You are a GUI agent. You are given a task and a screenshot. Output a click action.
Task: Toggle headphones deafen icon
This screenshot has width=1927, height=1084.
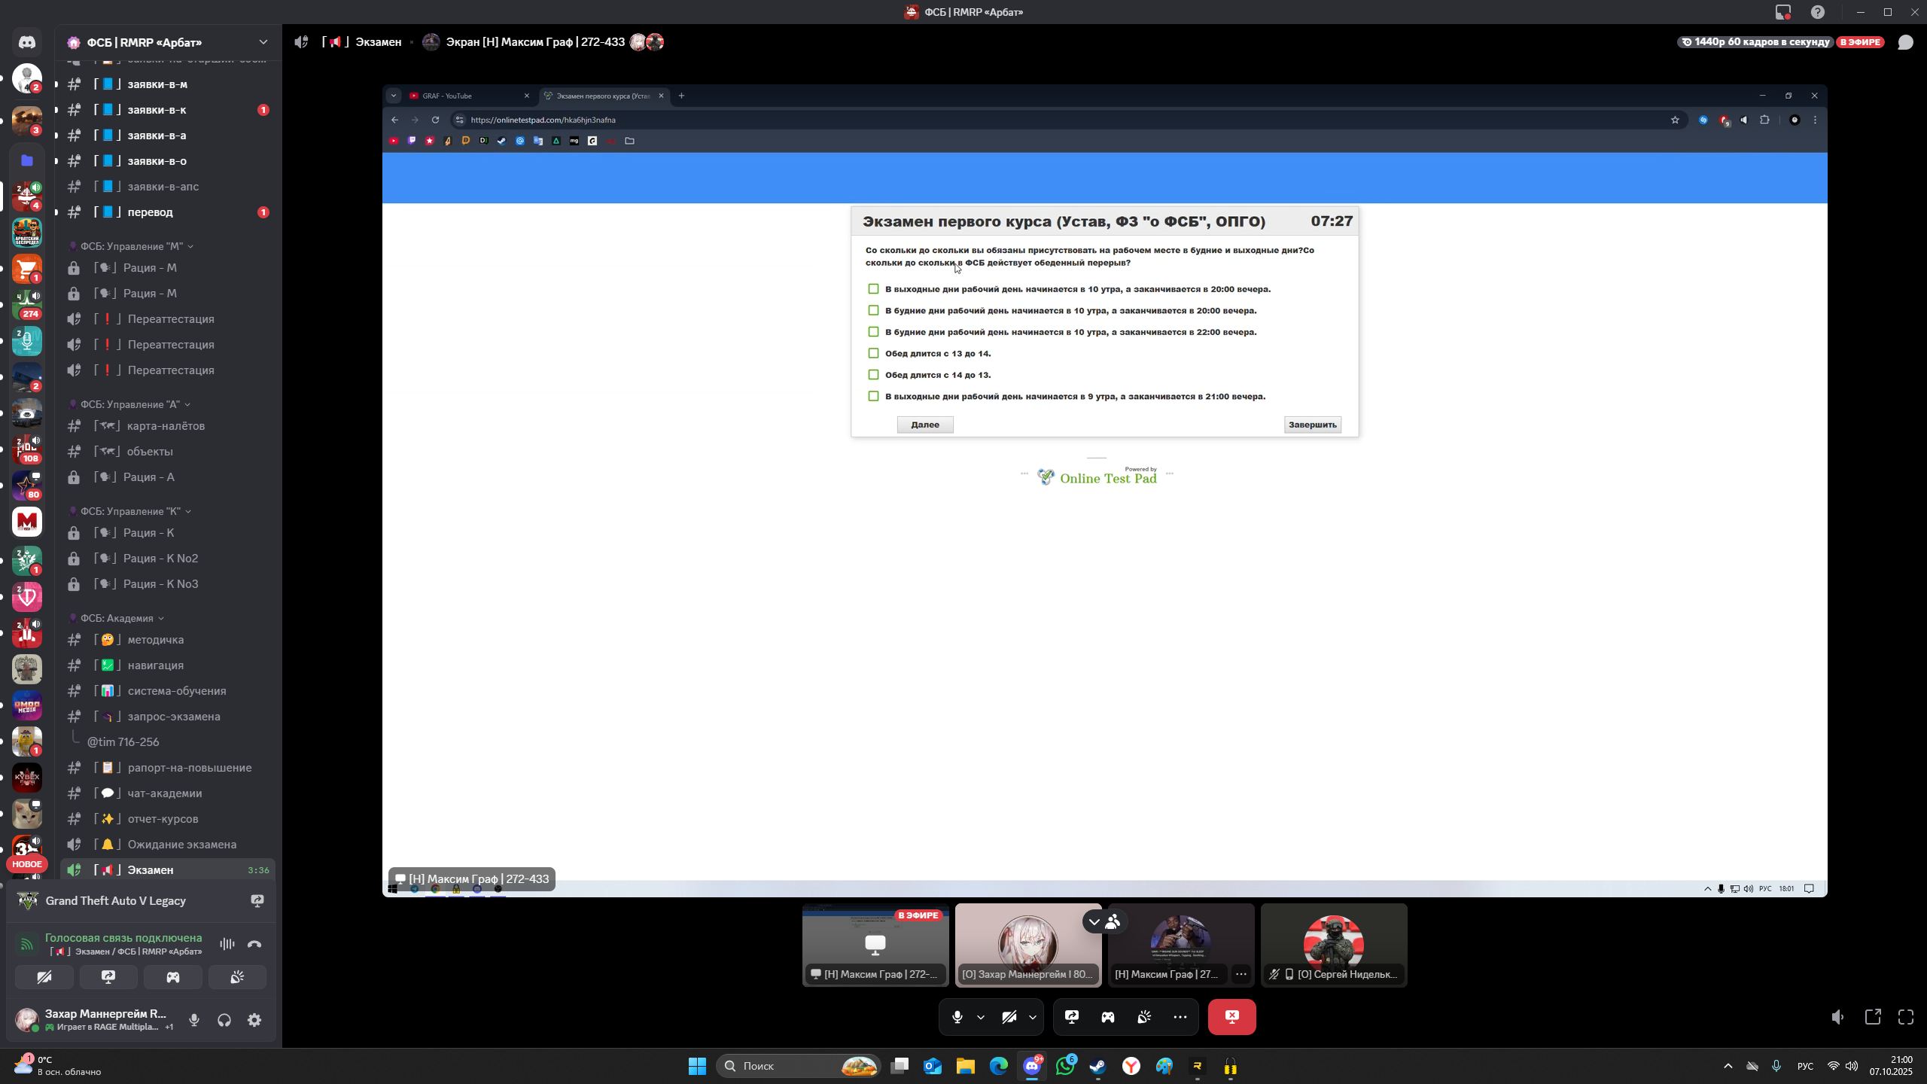tap(224, 1020)
